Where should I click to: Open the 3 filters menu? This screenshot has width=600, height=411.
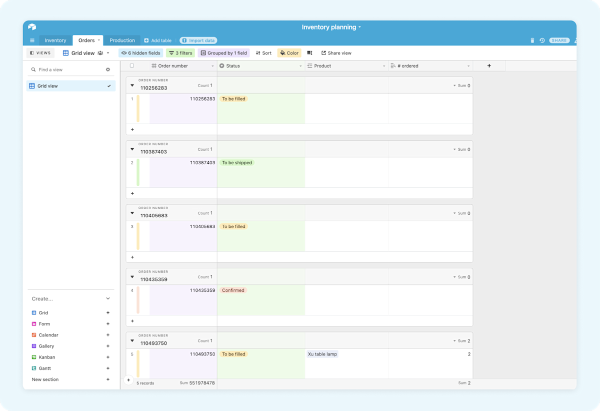tap(180, 53)
